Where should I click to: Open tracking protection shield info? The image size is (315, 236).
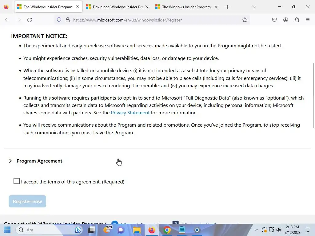[59, 20]
